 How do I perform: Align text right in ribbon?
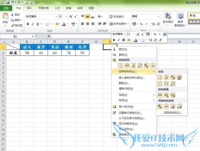tap(92, 24)
